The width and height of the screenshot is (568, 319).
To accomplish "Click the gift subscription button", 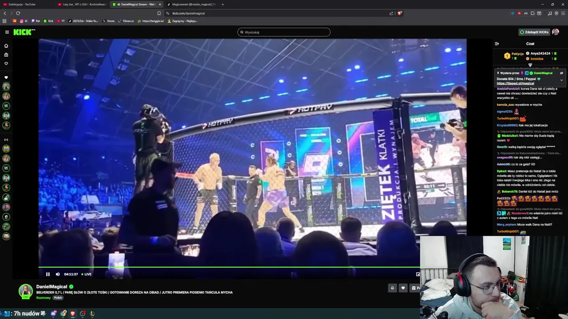I will click(414, 288).
